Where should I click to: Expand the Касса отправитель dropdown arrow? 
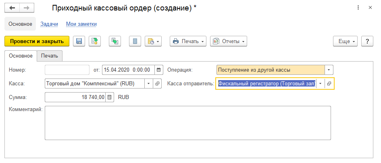[320, 84]
